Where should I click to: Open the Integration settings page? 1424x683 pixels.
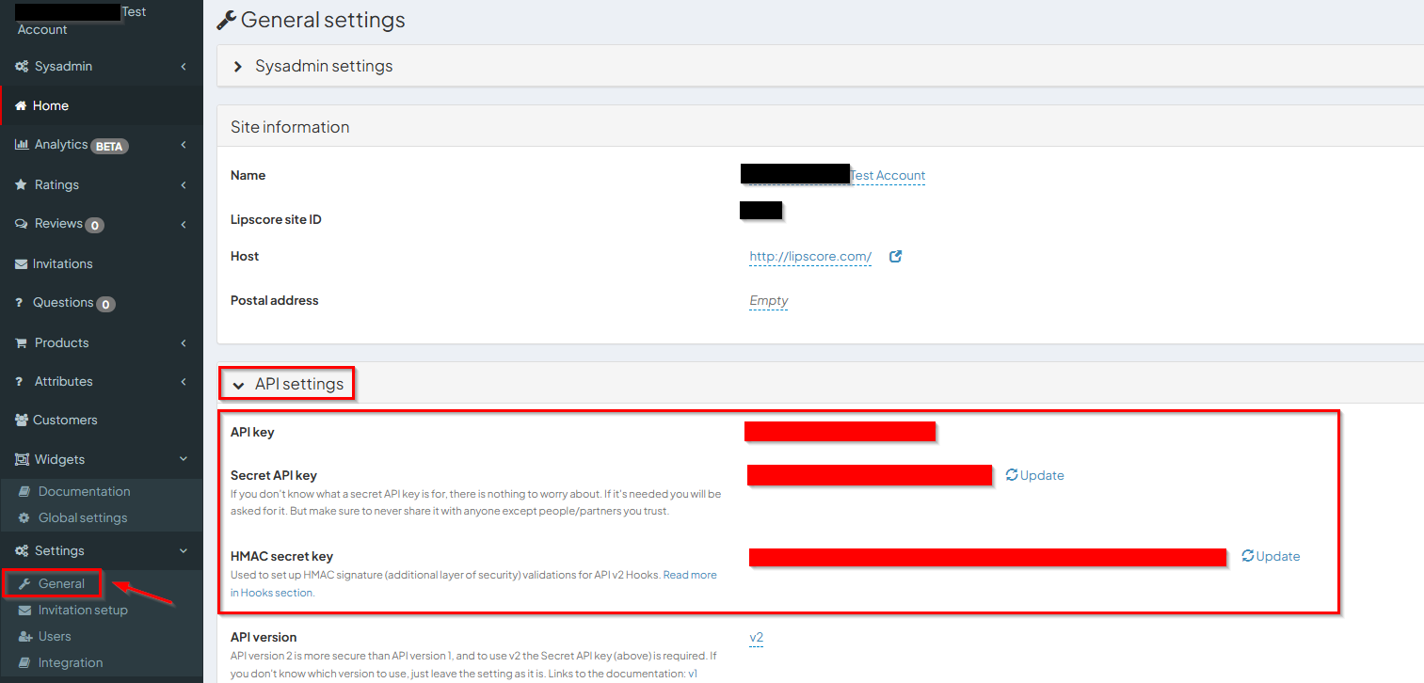point(71,662)
